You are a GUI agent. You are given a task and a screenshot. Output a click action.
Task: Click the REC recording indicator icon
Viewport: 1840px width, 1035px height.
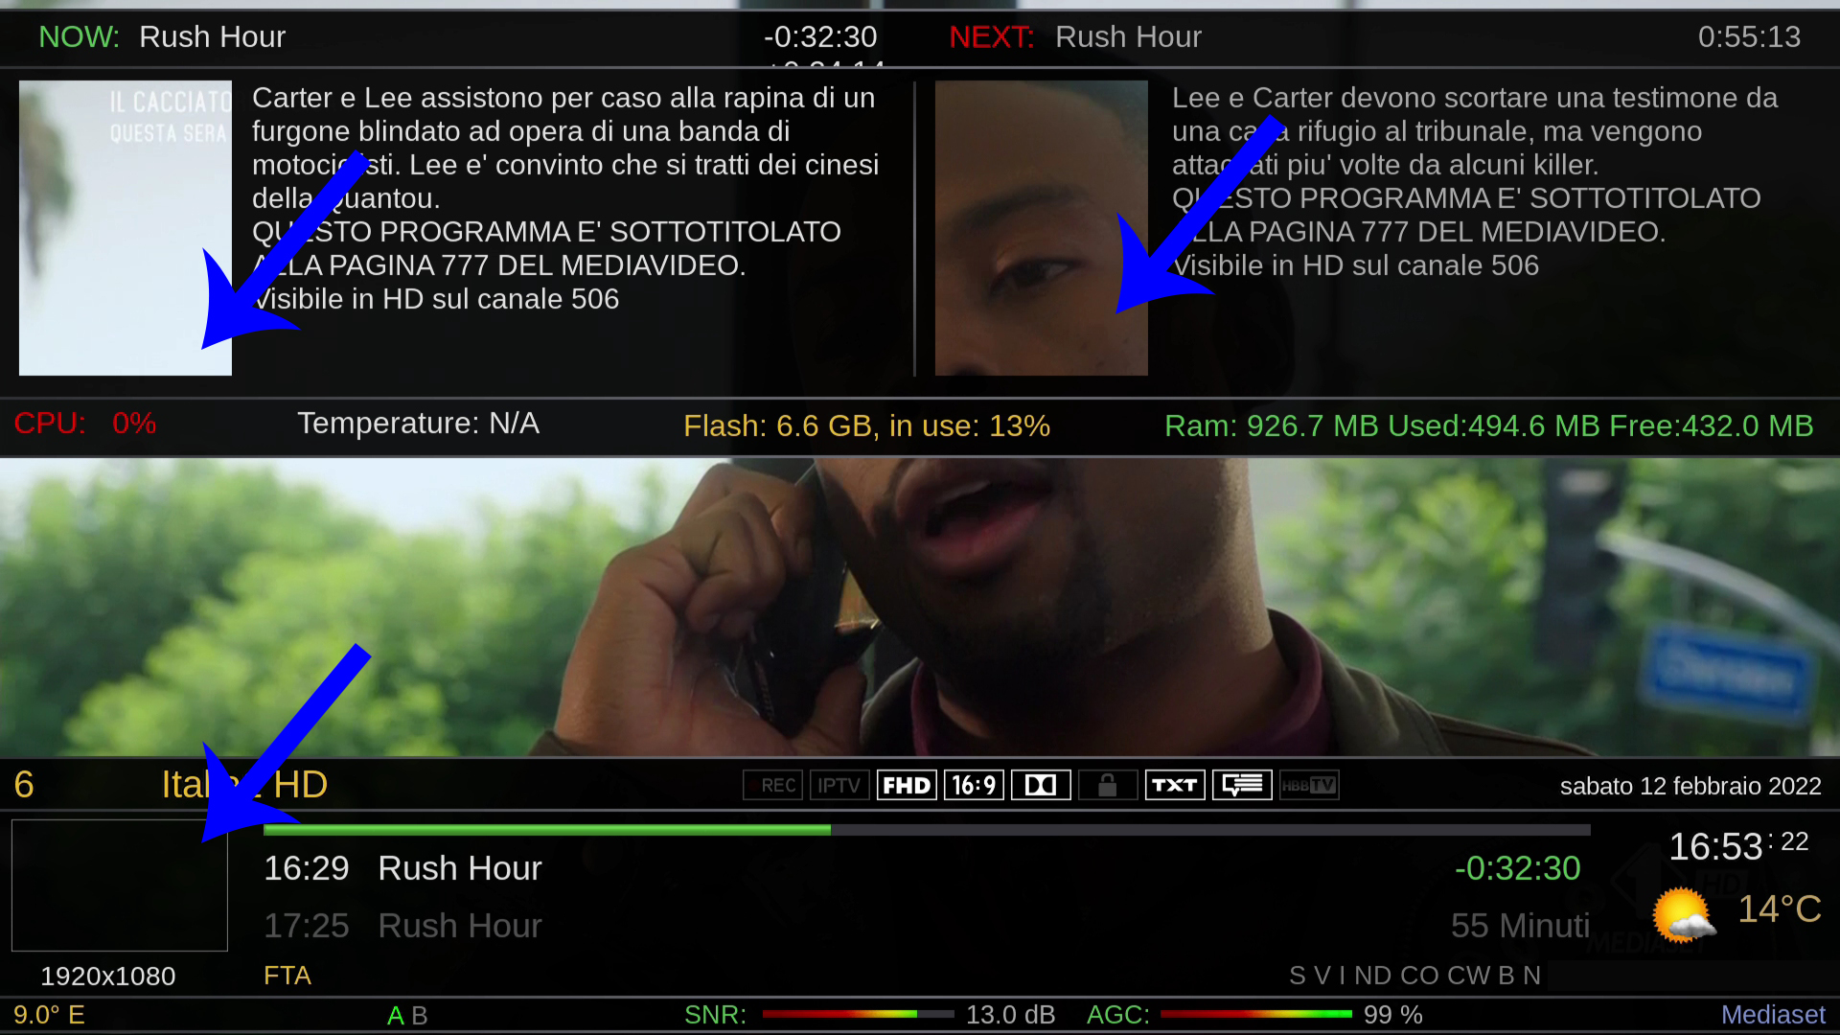pos(772,786)
